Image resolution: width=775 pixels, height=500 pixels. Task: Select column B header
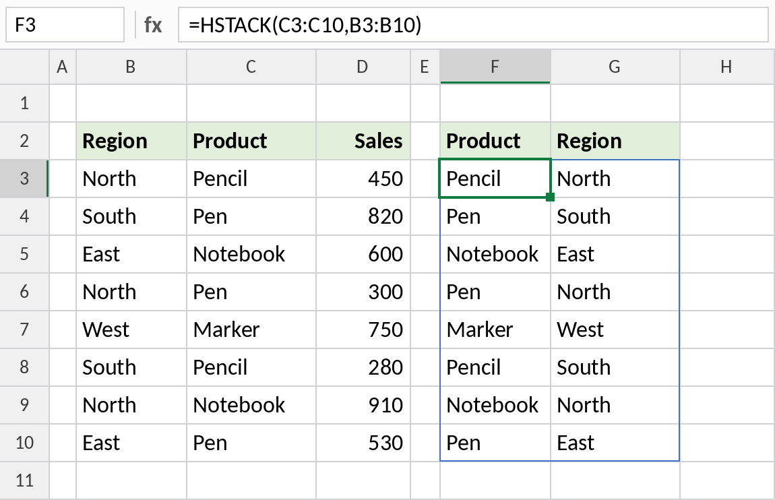pyautogui.click(x=131, y=67)
